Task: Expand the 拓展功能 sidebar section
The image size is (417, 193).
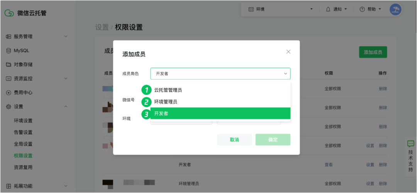Action: pos(66,186)
